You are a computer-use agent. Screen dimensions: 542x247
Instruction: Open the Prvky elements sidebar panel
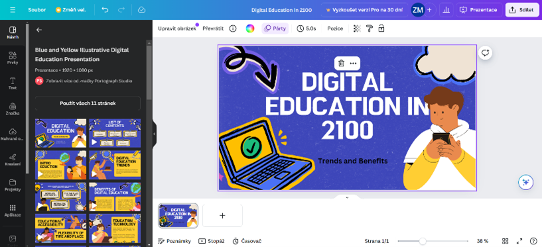tap(13, 58)
